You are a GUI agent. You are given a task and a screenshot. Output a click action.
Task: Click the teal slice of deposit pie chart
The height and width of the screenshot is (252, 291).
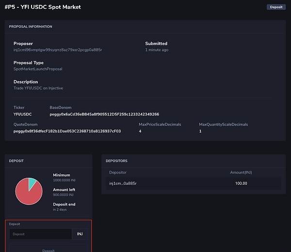click(32, 183)
